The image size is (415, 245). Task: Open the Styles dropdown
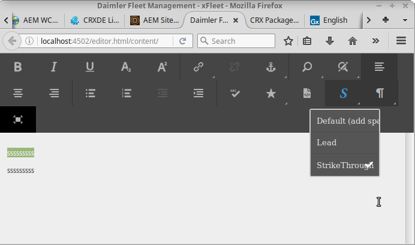pyautogui.click(x=343, y=93)
